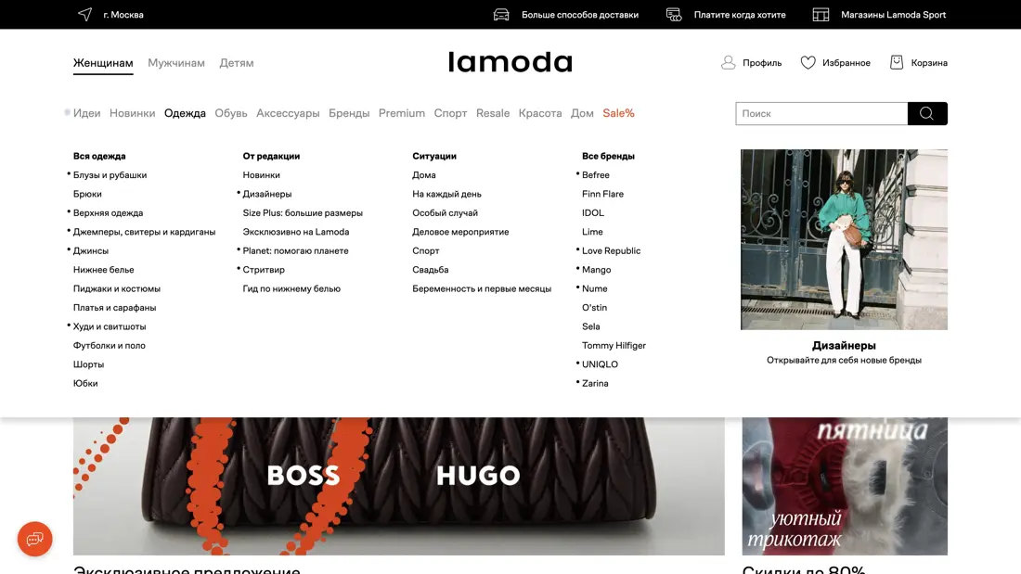1021x574 pixels.
Task: Click the location arrow icon beside г. Москва
Action: point(84,14)
